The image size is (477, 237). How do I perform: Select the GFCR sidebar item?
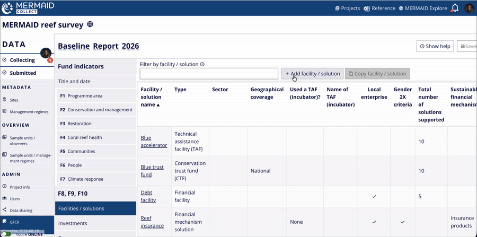(x=27, y=222)
